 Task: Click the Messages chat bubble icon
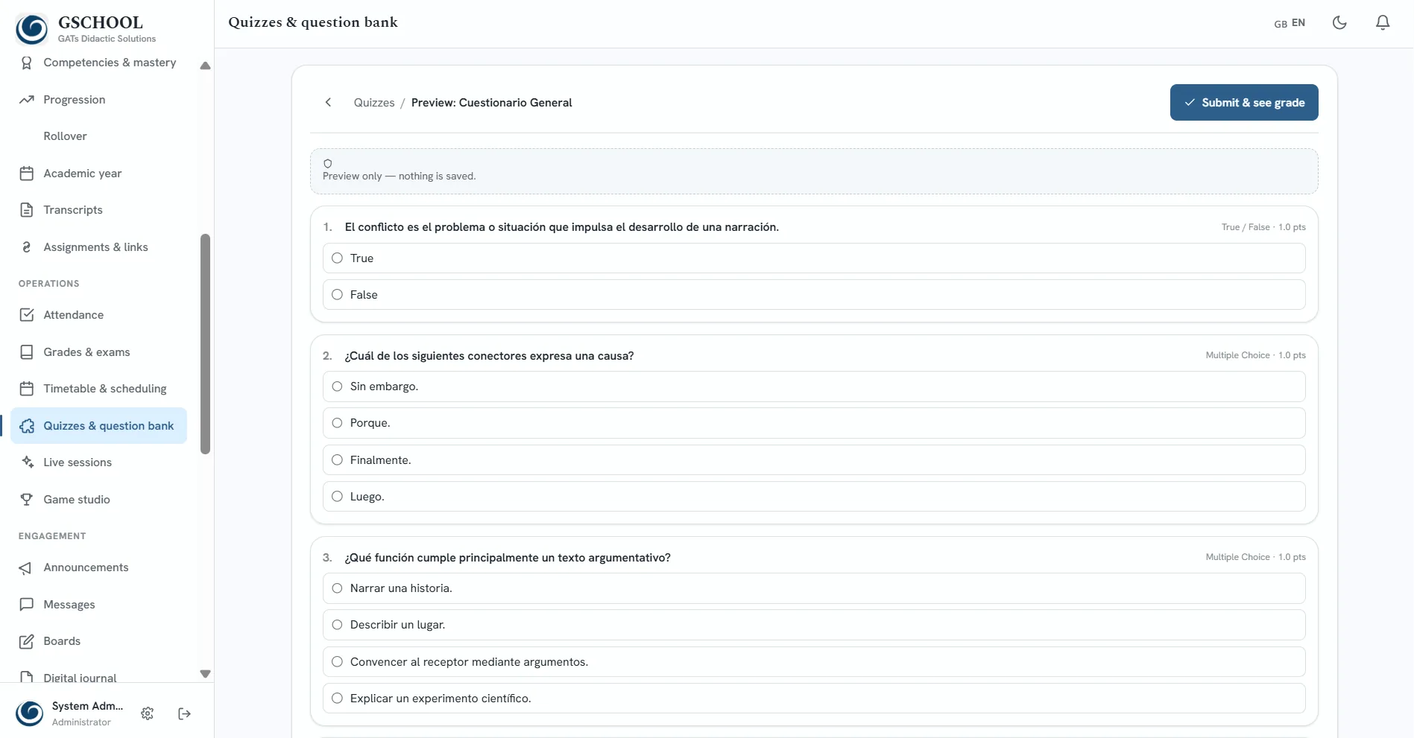(27, 605)
